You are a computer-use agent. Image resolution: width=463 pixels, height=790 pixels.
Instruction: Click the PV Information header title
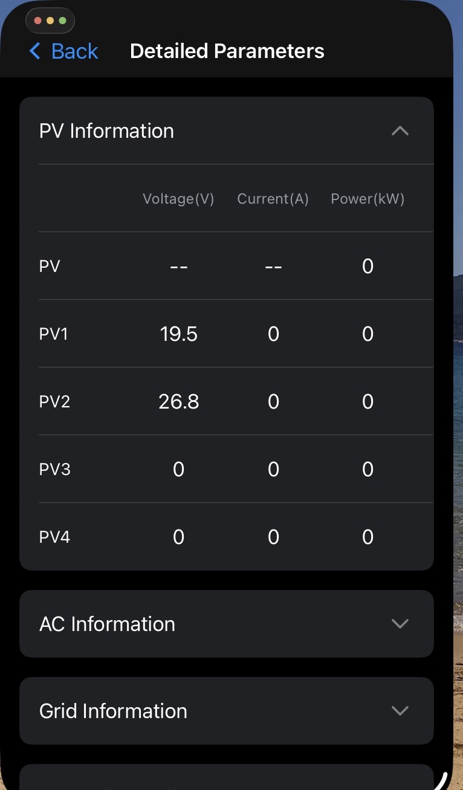(106, 131)
